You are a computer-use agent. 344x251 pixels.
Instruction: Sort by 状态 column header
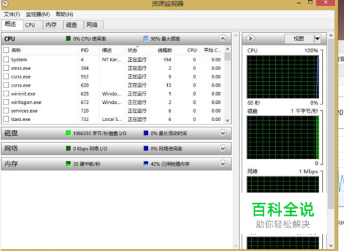pos(133,50)
